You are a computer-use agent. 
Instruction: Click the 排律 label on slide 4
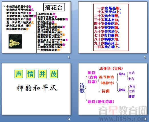pos(132,96)
